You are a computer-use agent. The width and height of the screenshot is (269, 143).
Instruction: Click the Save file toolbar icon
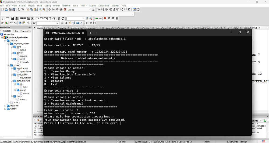[10, 9]
